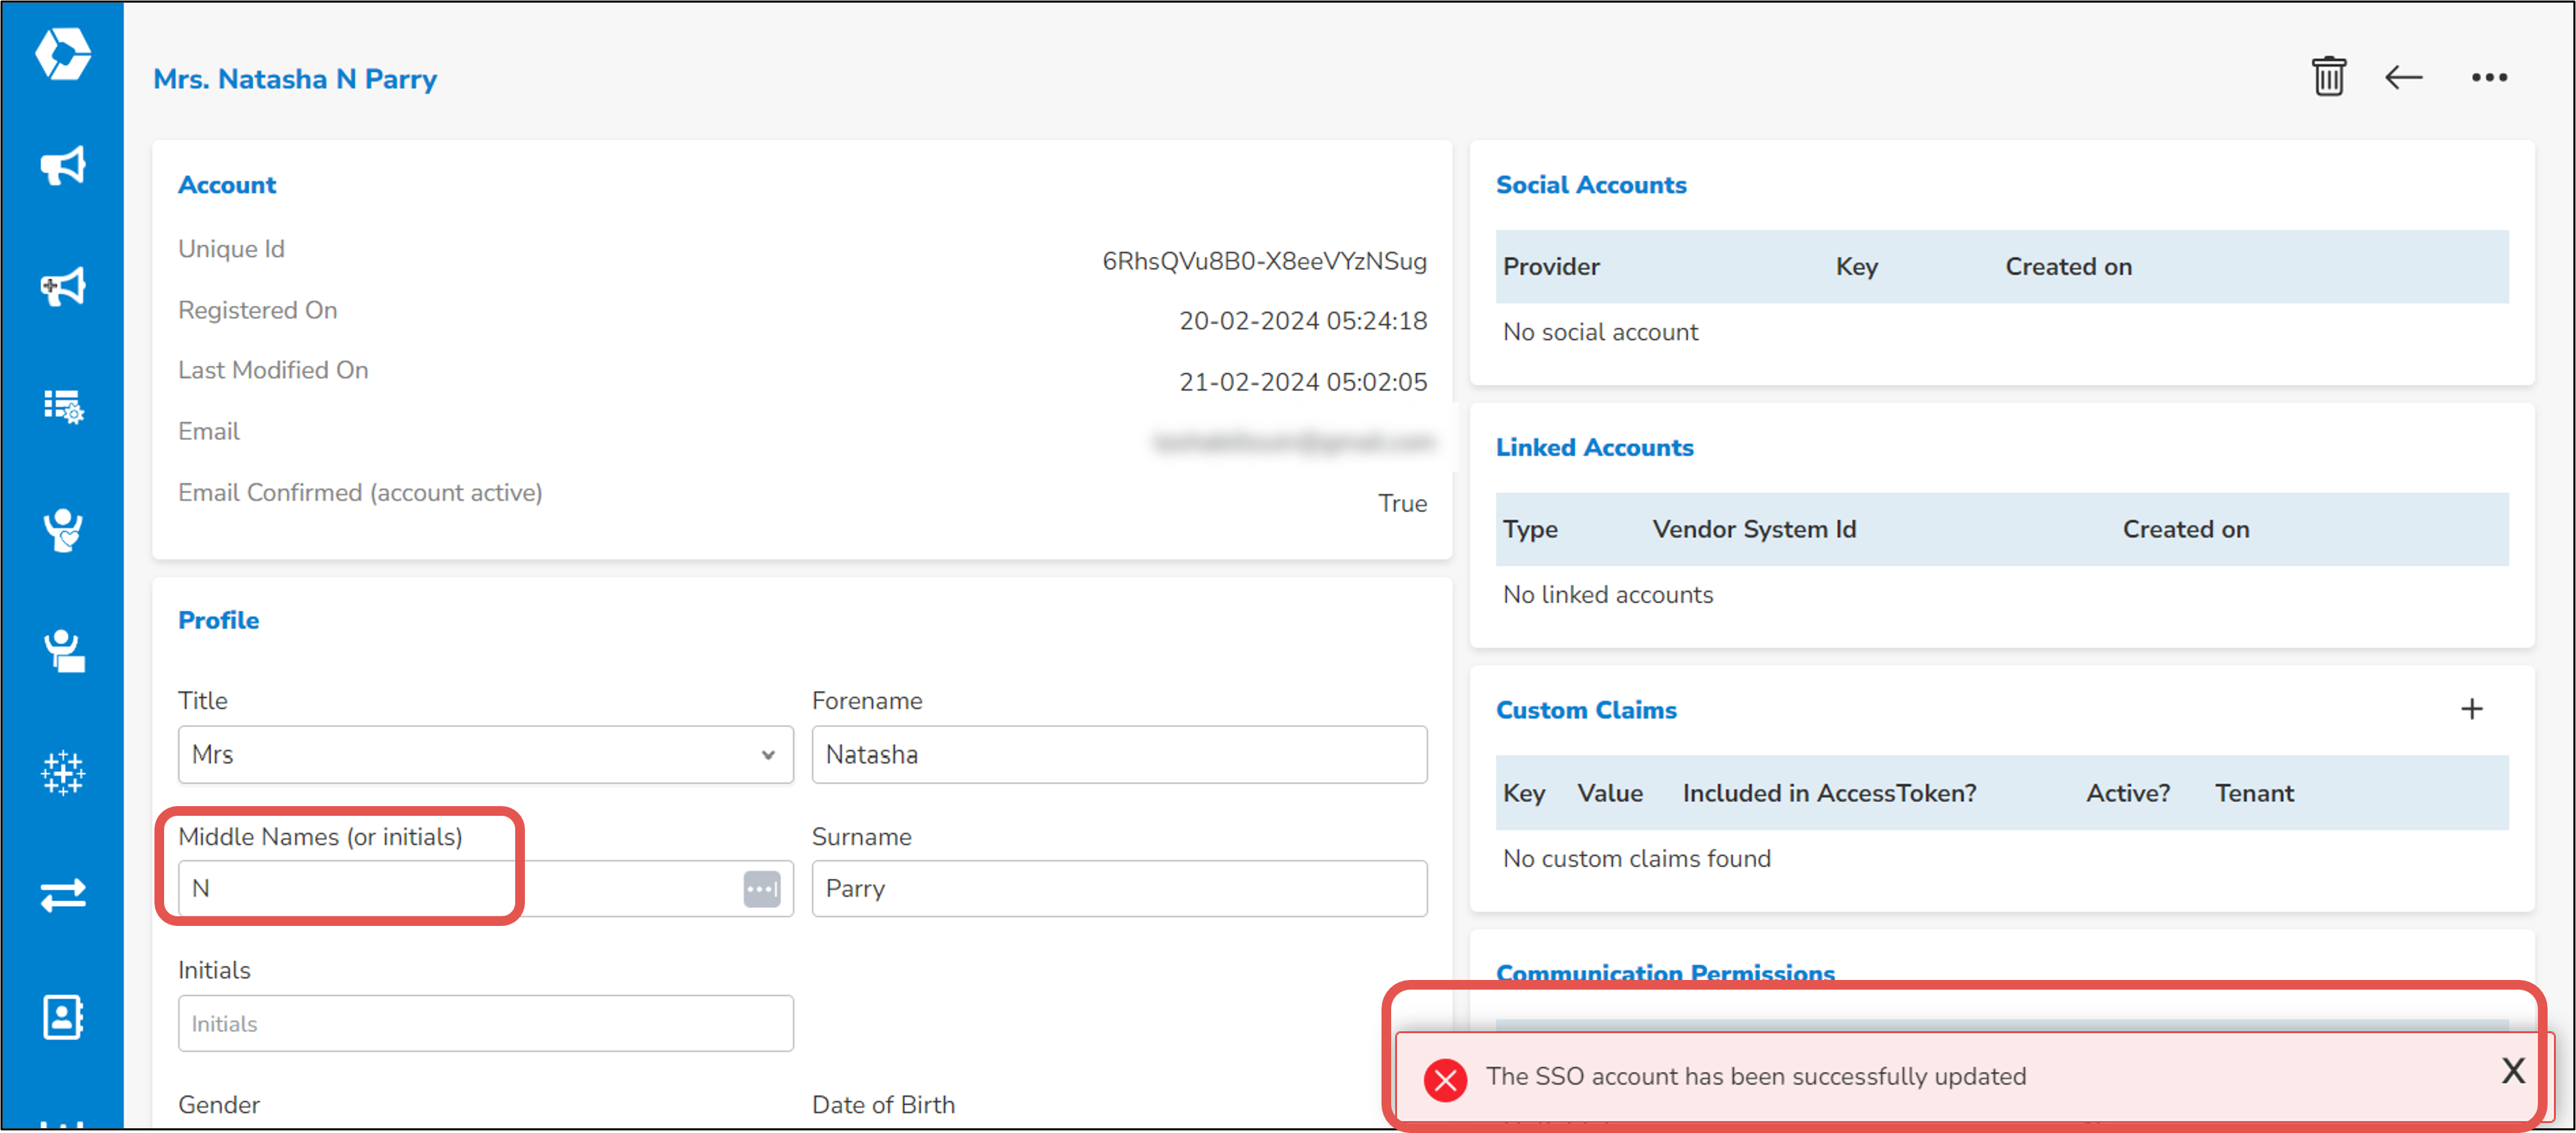Screen dimensions: 2576x1133
Task: Open the three-dot more options menu
Action: (2489, 77)
